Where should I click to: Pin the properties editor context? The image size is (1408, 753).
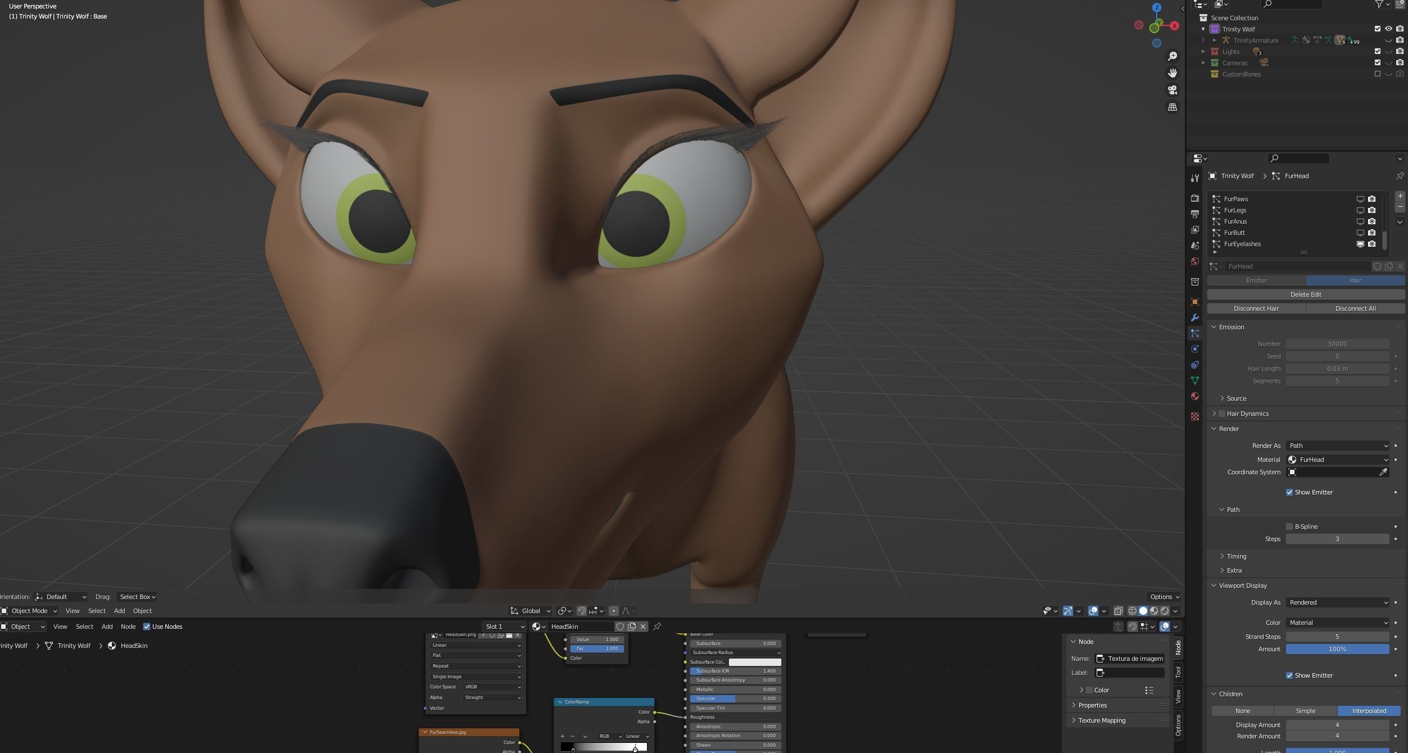tap(1400, 176)
